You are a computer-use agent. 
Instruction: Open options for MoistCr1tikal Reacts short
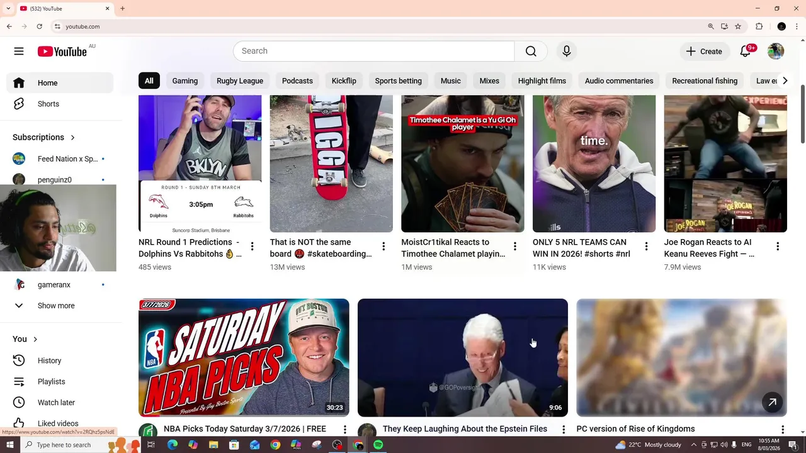coord(515,247)
